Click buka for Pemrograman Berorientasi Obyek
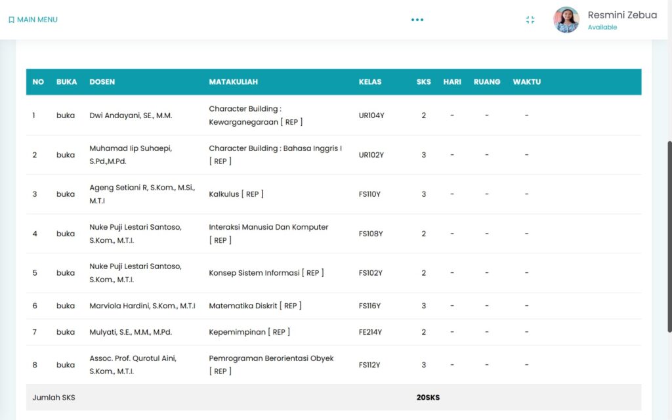The height and width of the screenshot is (420, 672). tap(66, 365)
